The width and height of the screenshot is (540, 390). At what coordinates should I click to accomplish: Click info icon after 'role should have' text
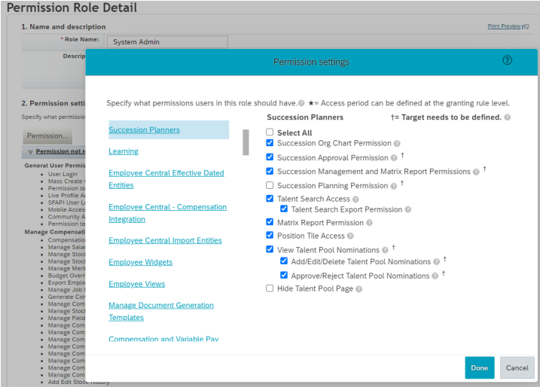pyautogui.click(x=301, y=103)
